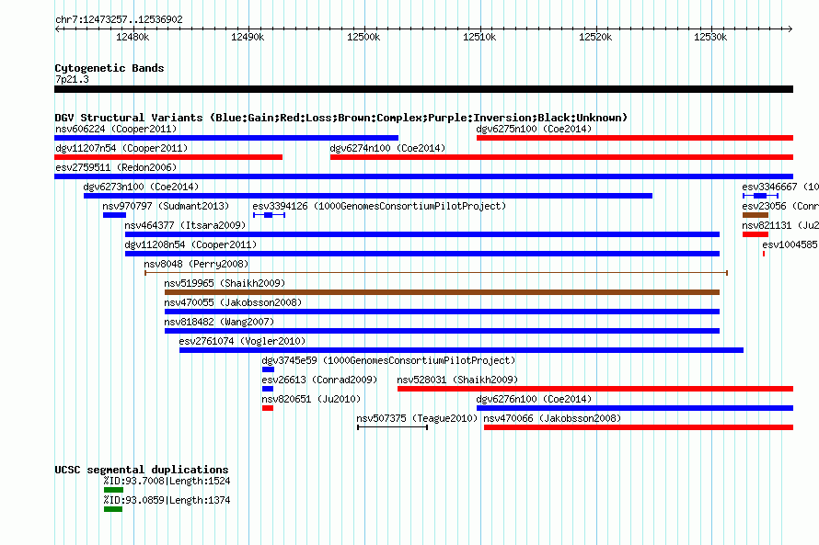This screenshot has height=545, width=819.
Task: Click the %ID:93.0859|Length:1374 label
Action: (167, 500)
